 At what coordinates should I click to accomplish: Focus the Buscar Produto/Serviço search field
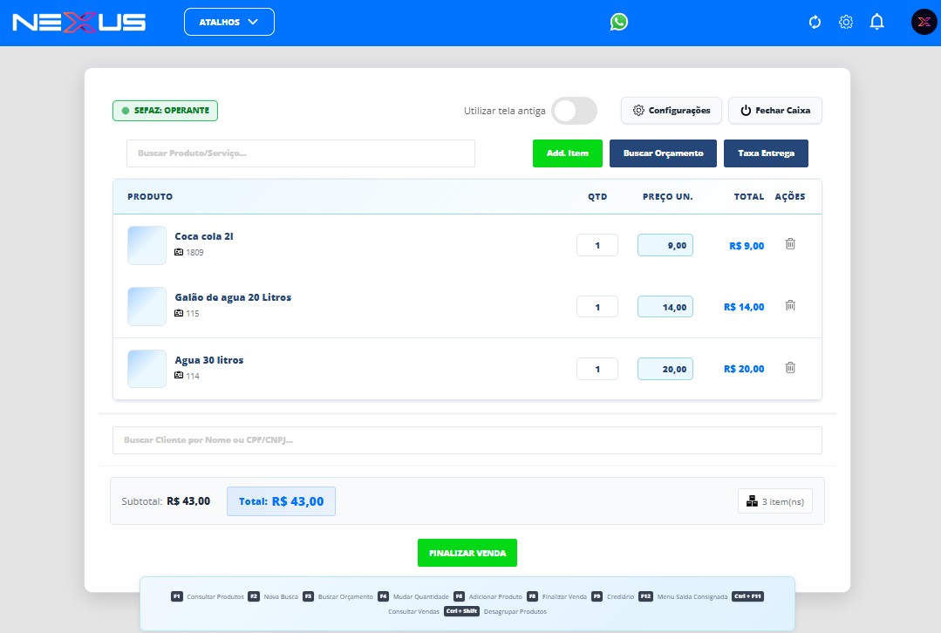[x=301, y=153]
